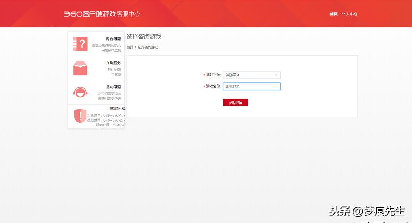This screenshot has width=412, height=223.
Task: Select the 自助服务 sidebar heading
Action: (113, 63)
